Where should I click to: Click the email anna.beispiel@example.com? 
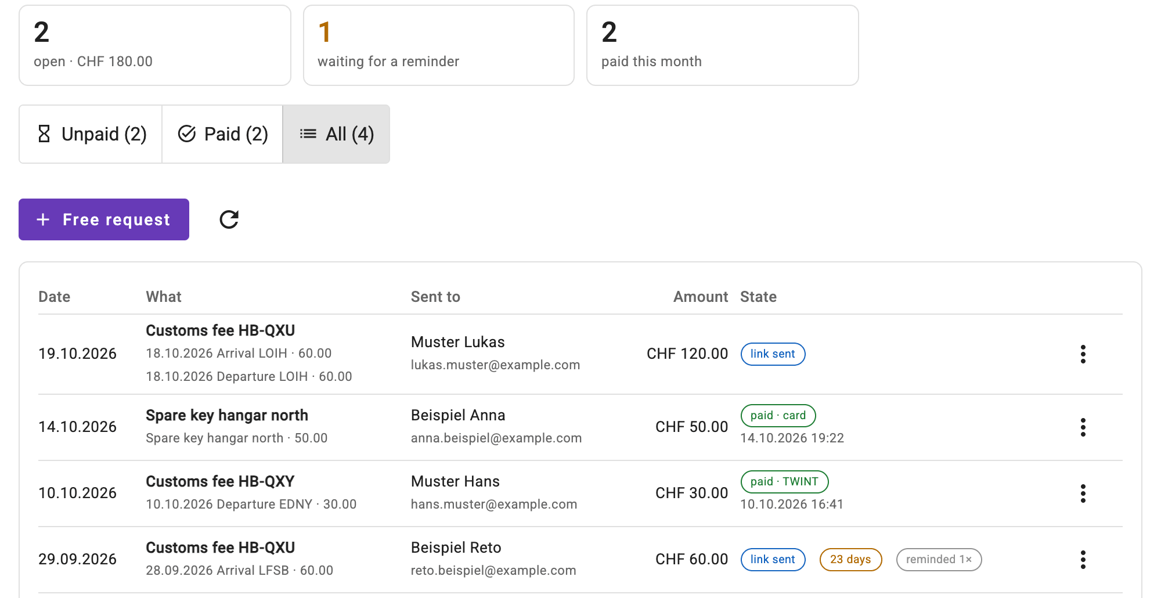pyautogui.click(x=496, y=438)
